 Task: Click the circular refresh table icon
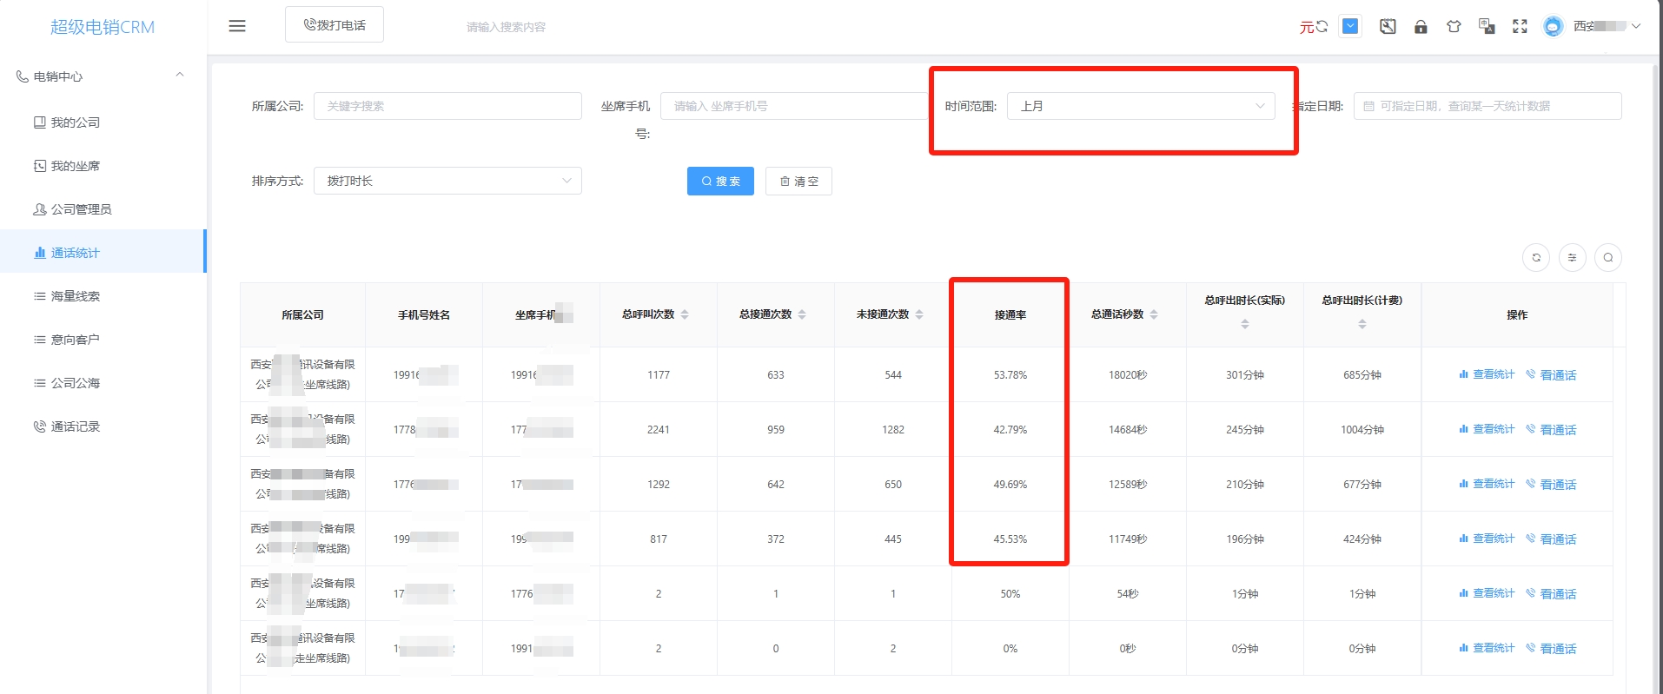click(1536, 258)
